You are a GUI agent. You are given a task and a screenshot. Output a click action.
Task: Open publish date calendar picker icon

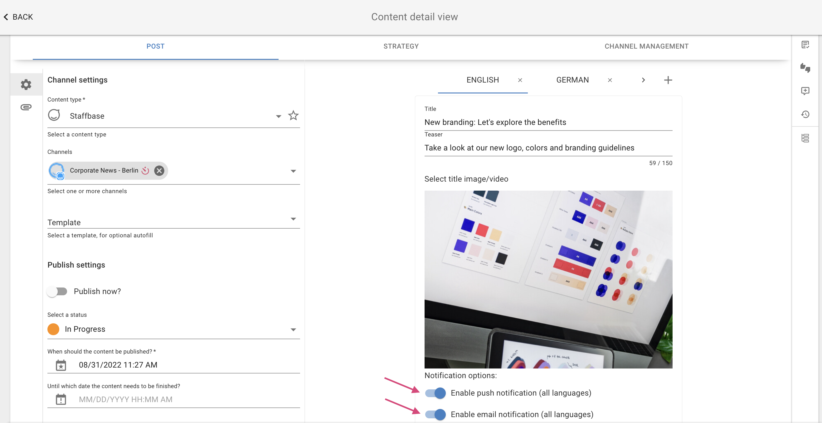(x=61, y=365)
